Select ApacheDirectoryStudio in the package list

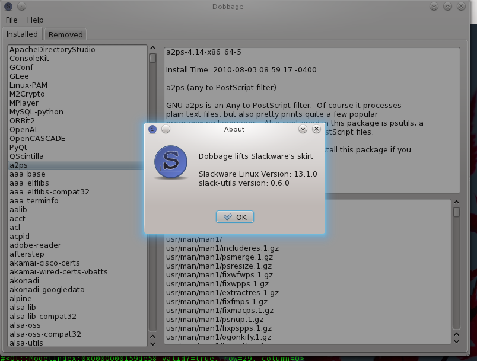[x=77, y=50]
